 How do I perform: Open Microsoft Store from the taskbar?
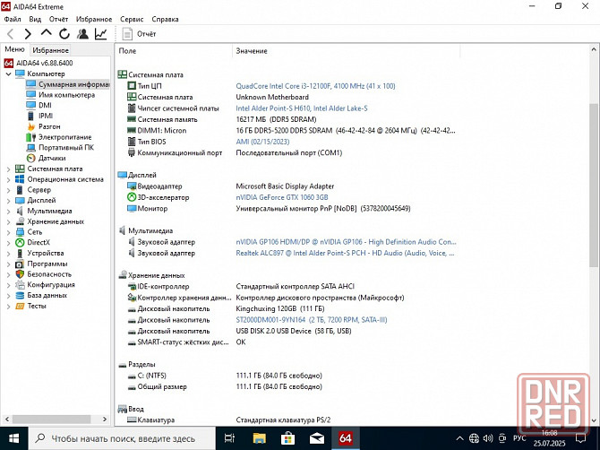pos(287,438)
